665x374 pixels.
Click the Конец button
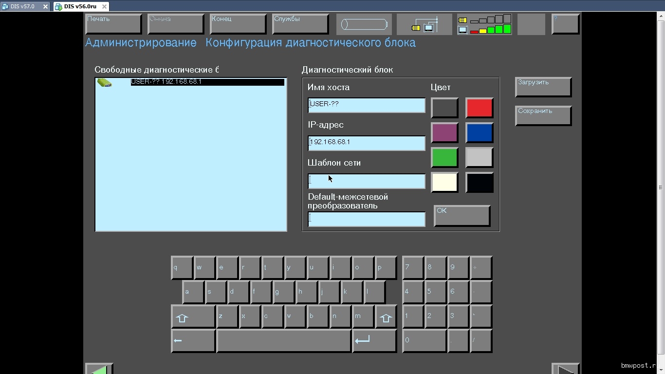click(238, 24)
